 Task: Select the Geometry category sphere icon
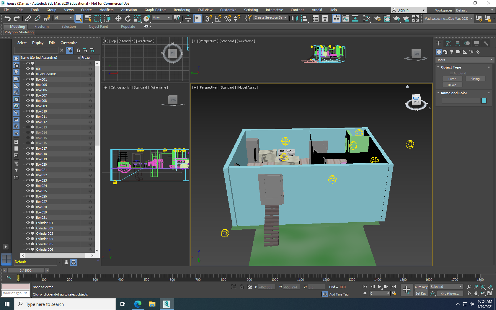click(x=439, y=52)
